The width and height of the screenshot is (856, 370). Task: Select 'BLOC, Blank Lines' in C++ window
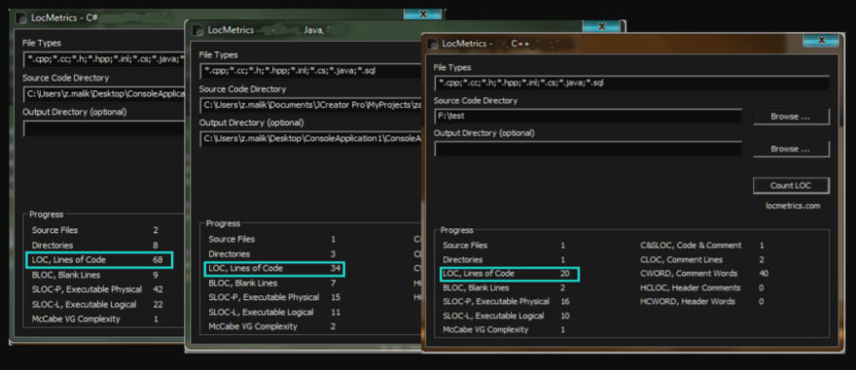point(476,287)
